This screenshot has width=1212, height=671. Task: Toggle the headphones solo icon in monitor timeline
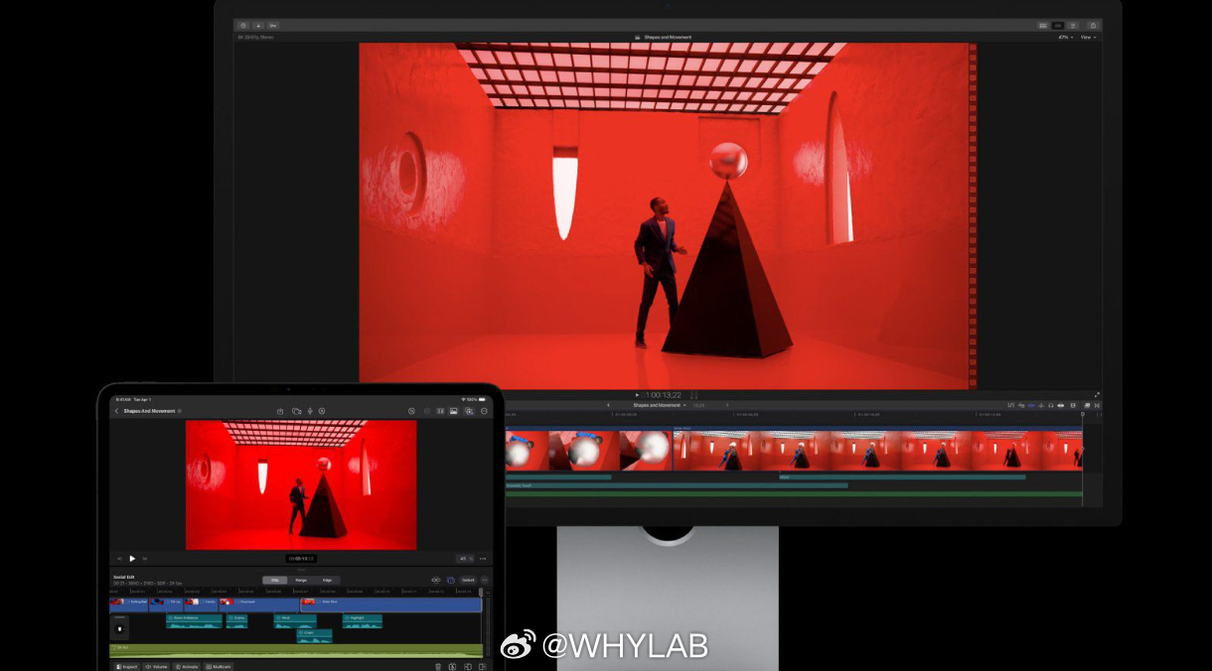(x=1050, y=405)
